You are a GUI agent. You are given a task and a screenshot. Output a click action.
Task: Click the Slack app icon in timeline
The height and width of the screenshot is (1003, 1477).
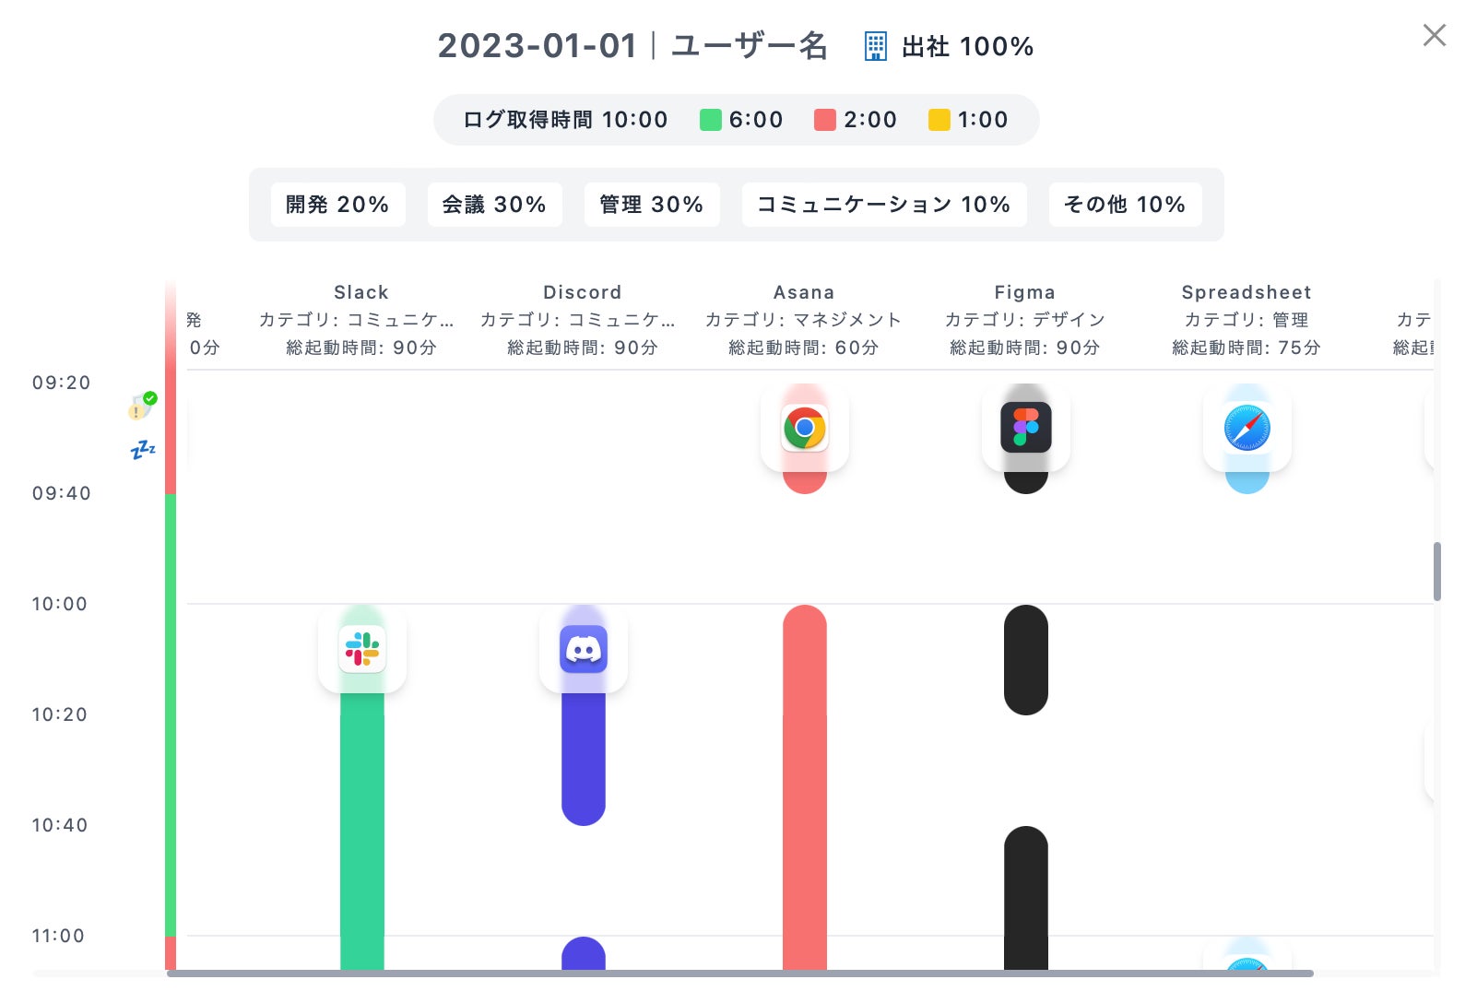362,649
